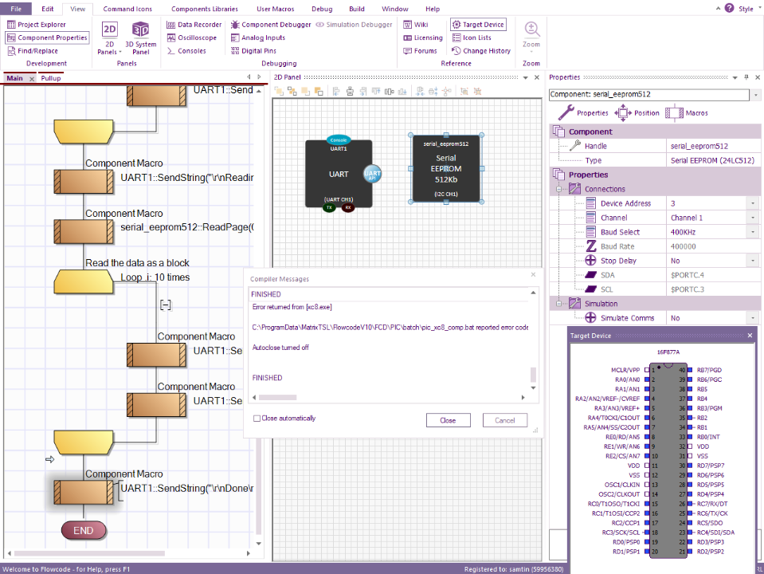The image size is (764, 574).
Task: Open the Oscilloscope
Action: 191,37
